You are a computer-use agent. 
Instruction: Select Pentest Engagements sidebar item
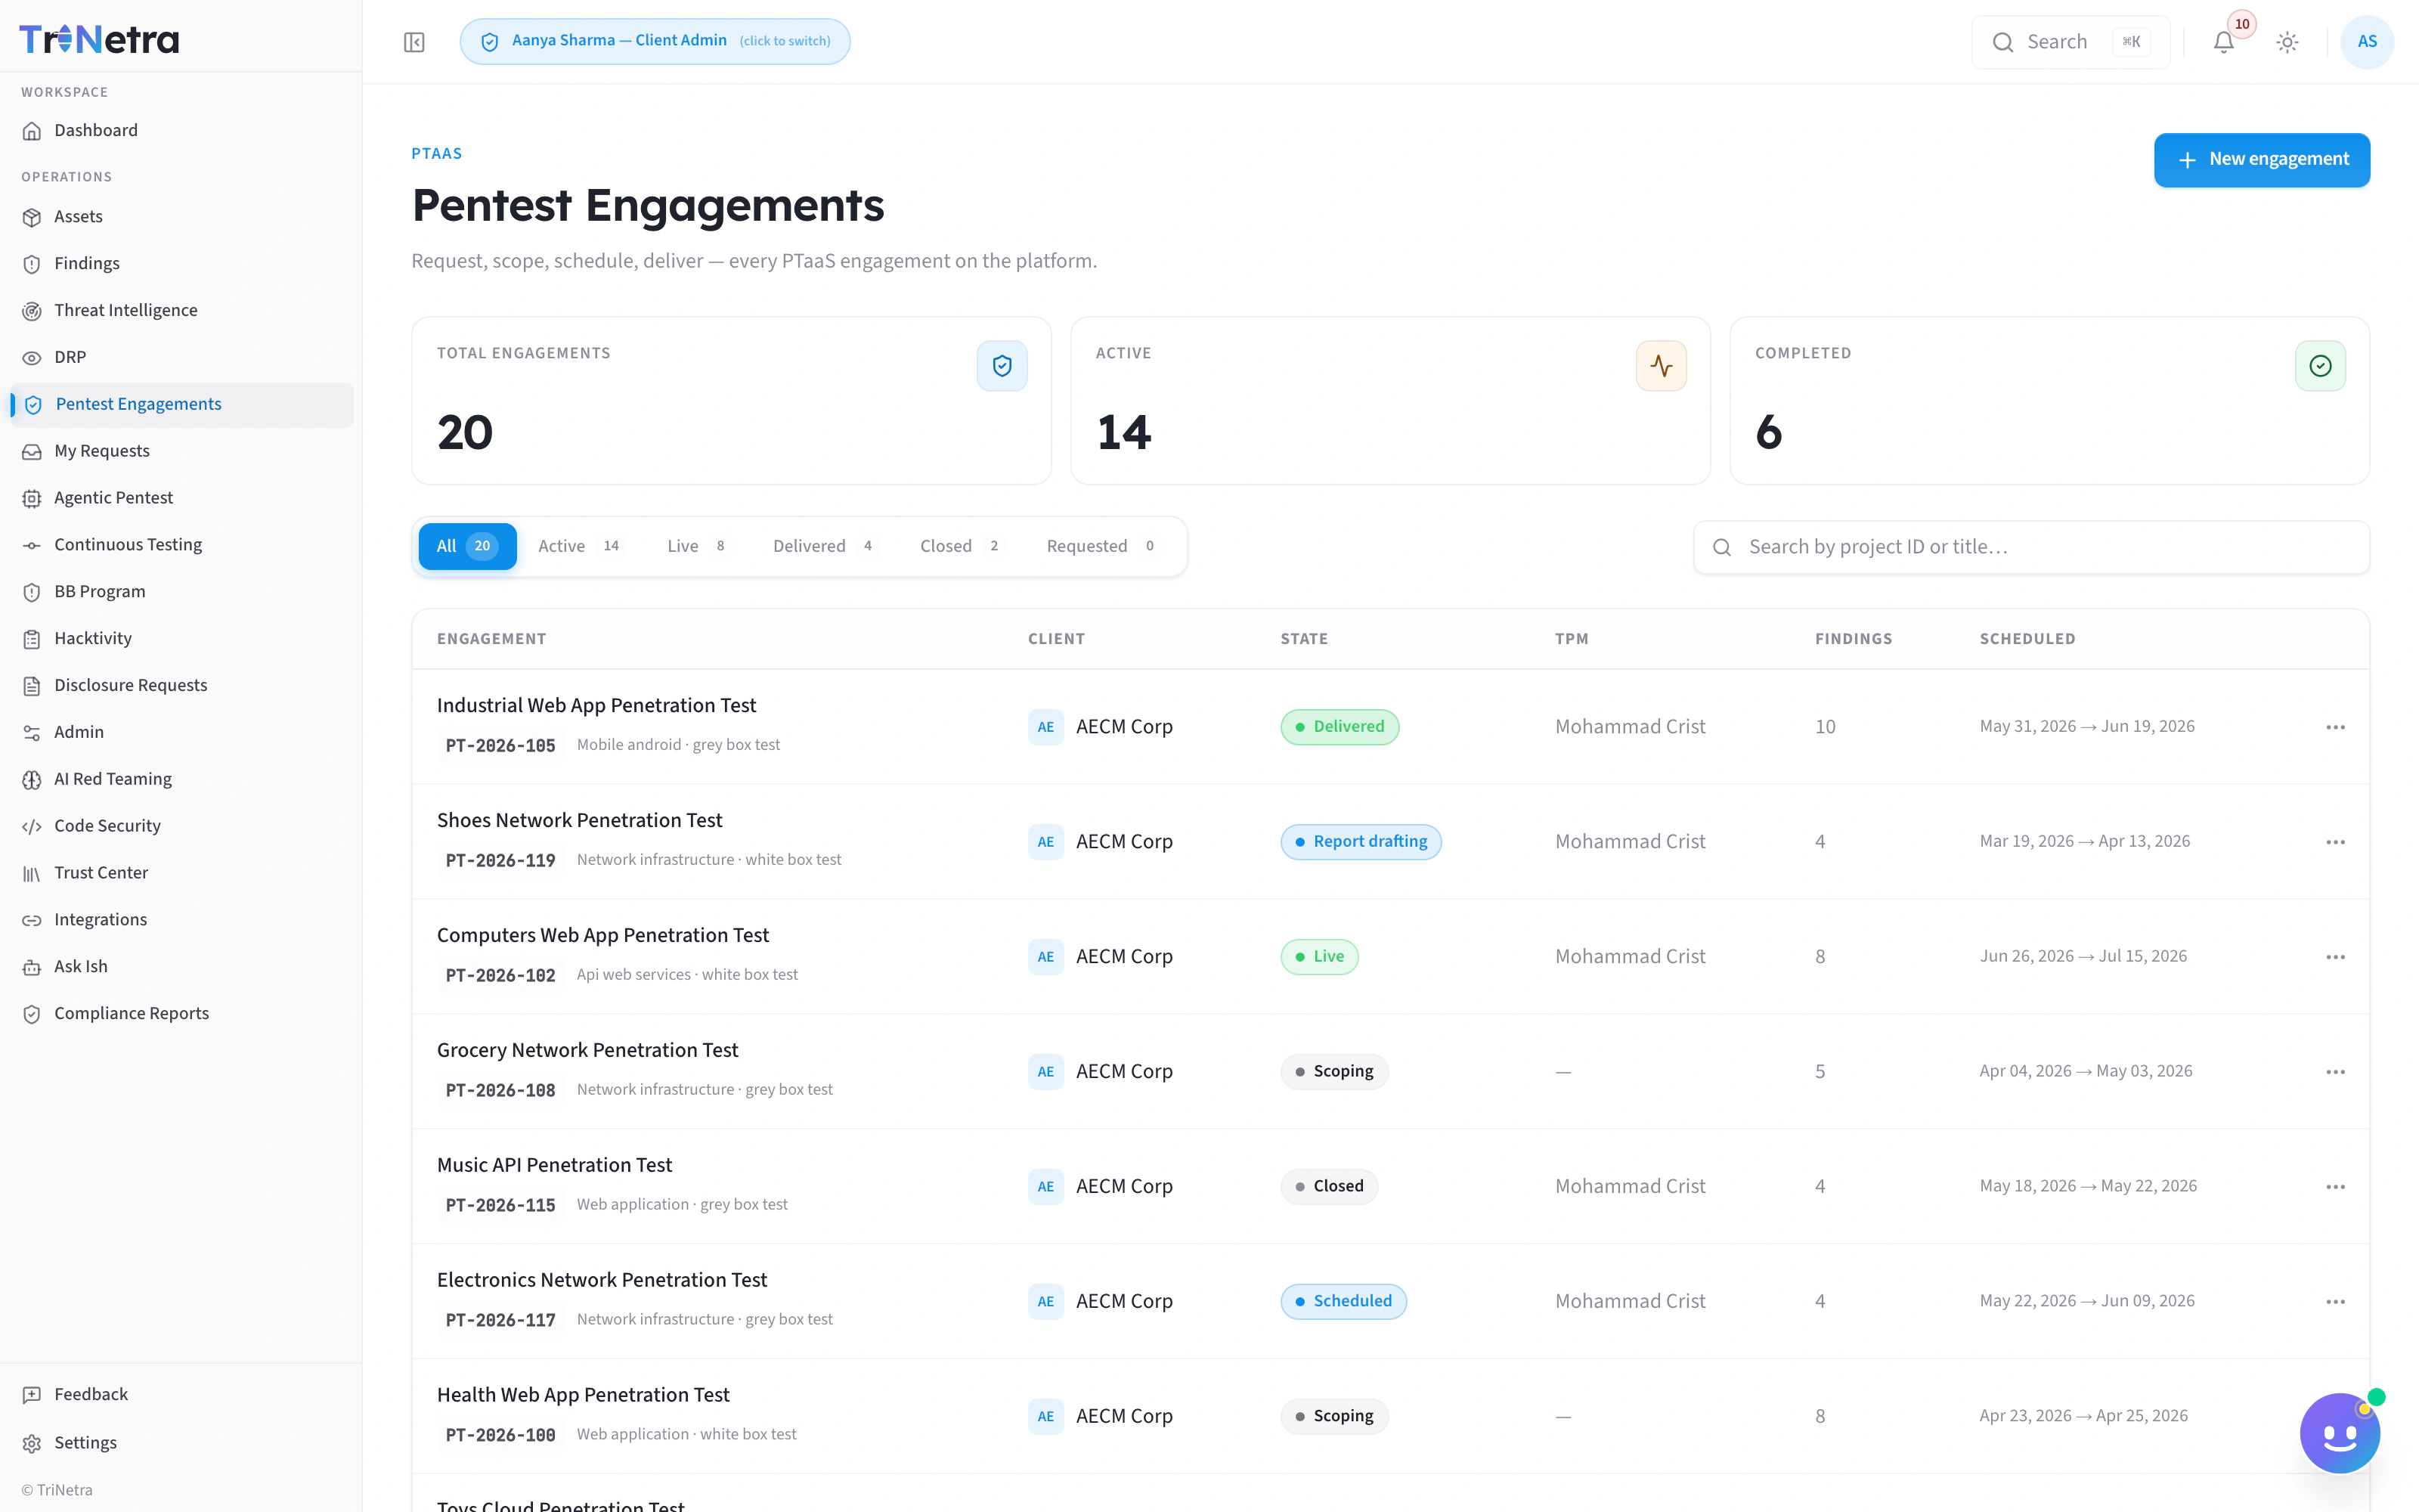181,405
